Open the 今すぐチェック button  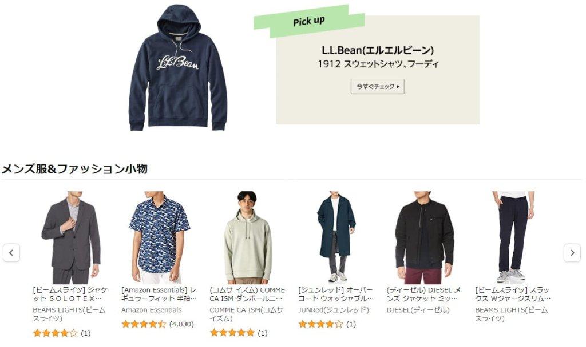(x=378, y=87)
